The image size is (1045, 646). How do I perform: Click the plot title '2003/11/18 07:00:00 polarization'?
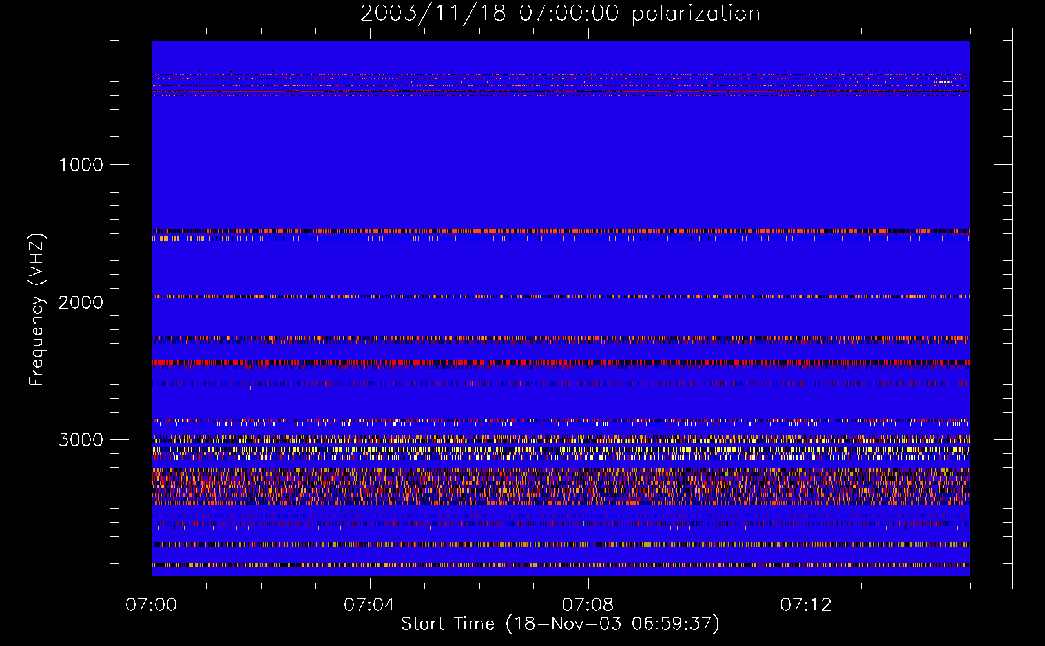560,14
